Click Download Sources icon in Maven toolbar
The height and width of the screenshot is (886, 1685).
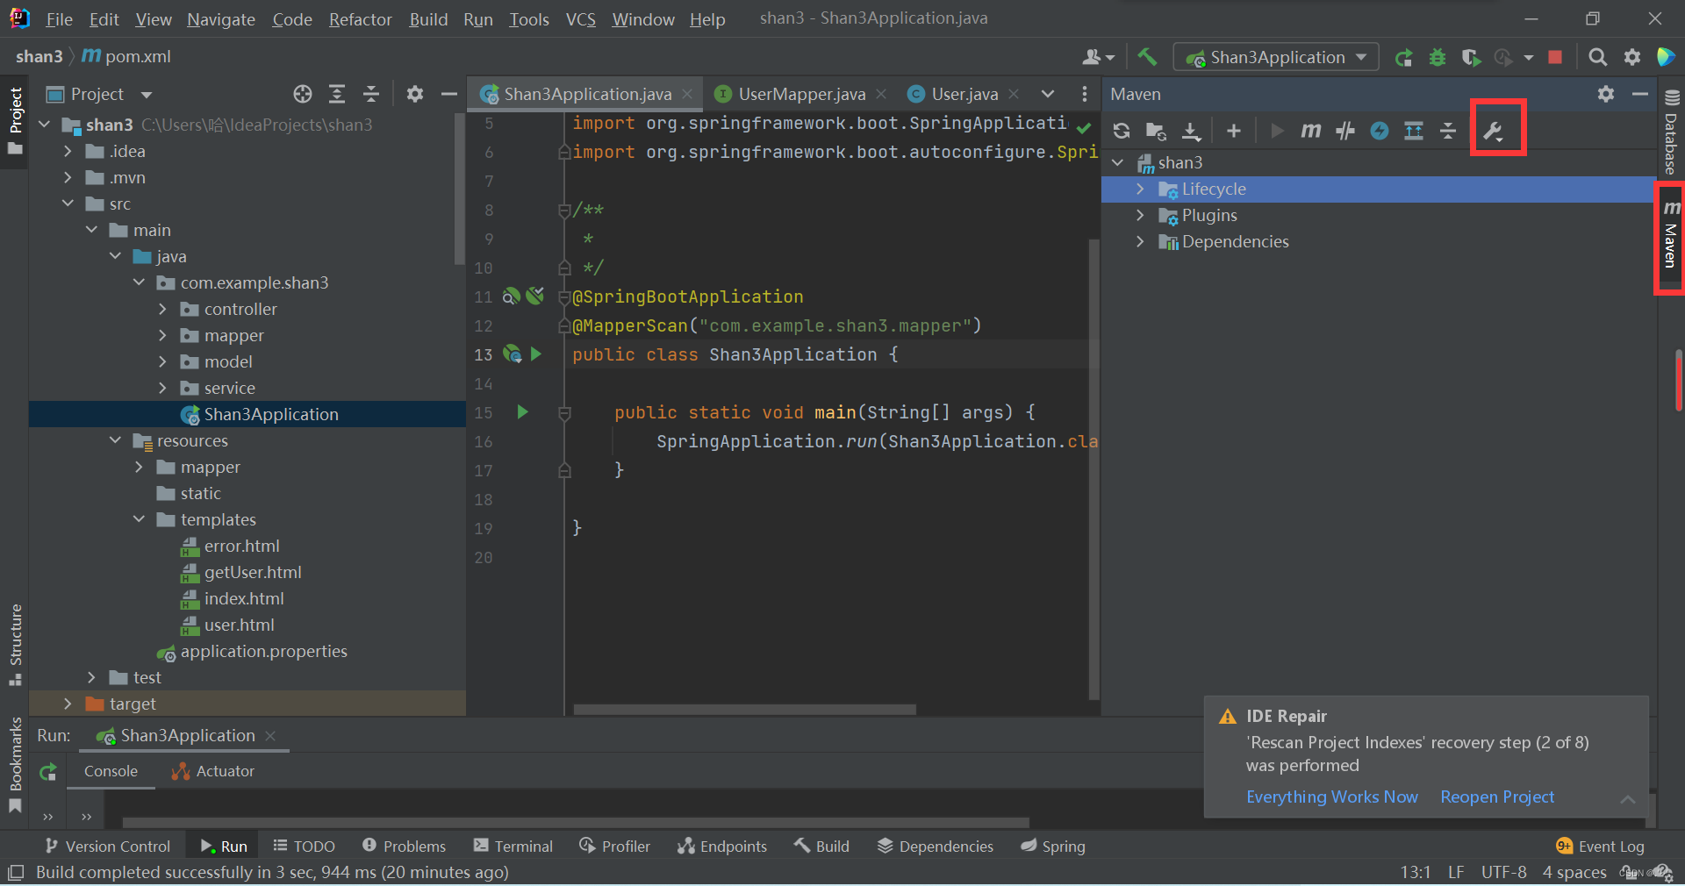pos(1191,131)
